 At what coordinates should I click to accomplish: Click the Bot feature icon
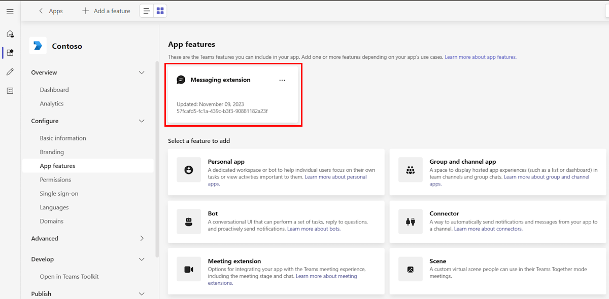[188, 221]
